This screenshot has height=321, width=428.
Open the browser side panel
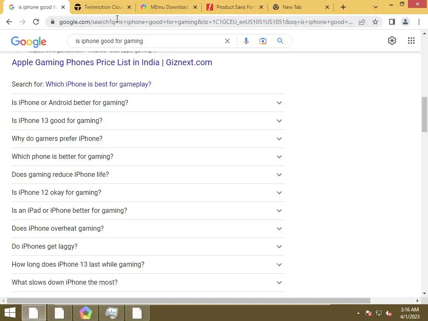392,22
